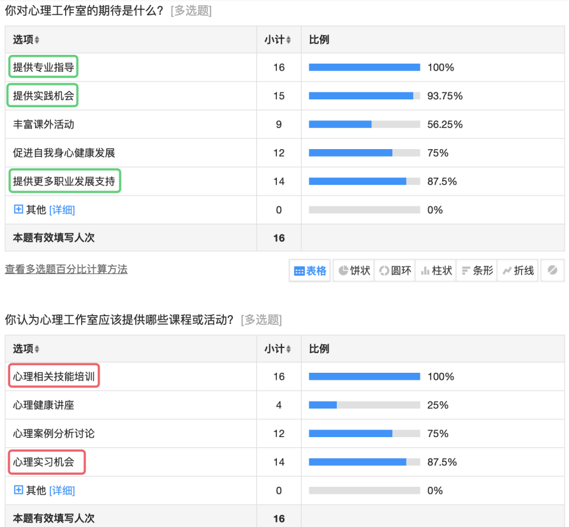Open 详细 link in second table
The height and width of the screenshot is (527, 569).
62,491
